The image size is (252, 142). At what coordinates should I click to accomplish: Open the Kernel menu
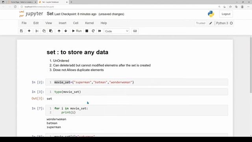click(x=89, y=23)
